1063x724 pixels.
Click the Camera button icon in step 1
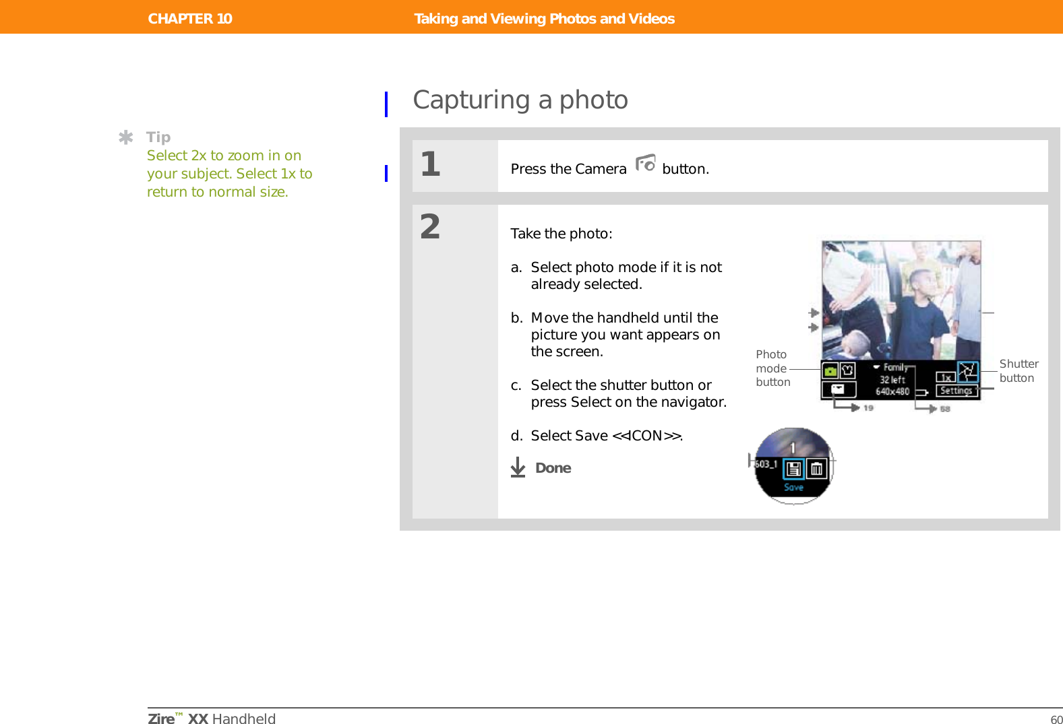tap(645, 163)
